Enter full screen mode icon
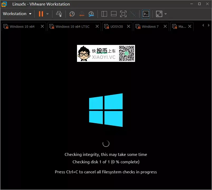The height and width of the screenshot is (190, 212). coord(123,14)
